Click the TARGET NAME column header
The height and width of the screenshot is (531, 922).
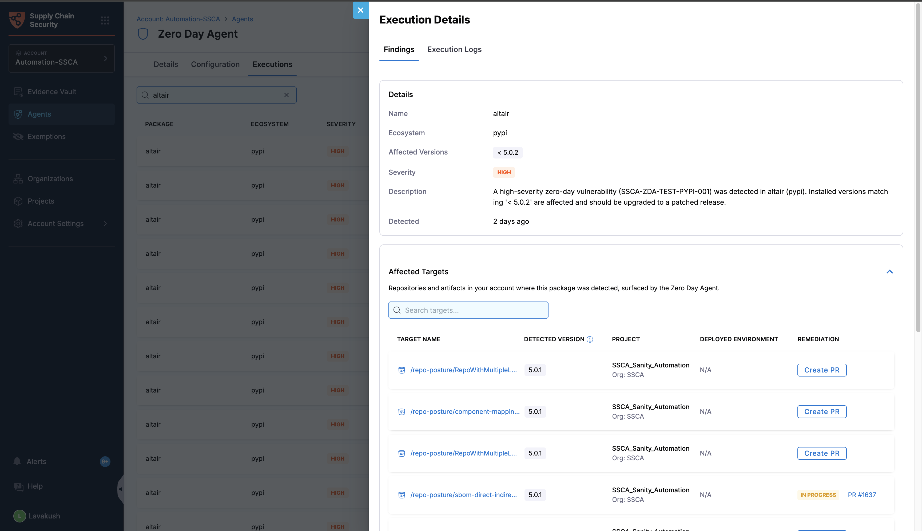(419, 339)
